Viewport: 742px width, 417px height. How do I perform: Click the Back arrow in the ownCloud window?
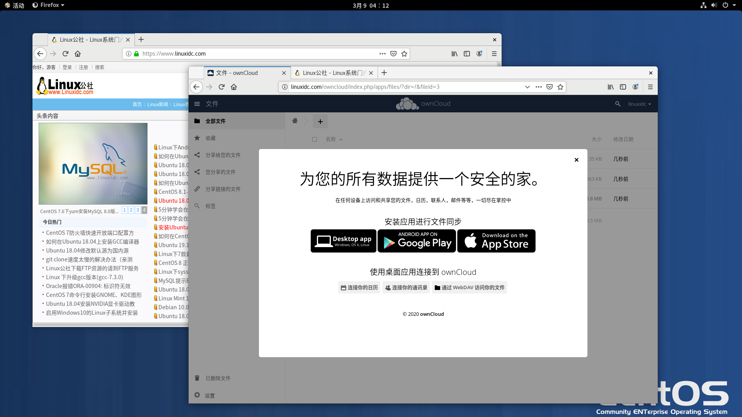point(196,87)
